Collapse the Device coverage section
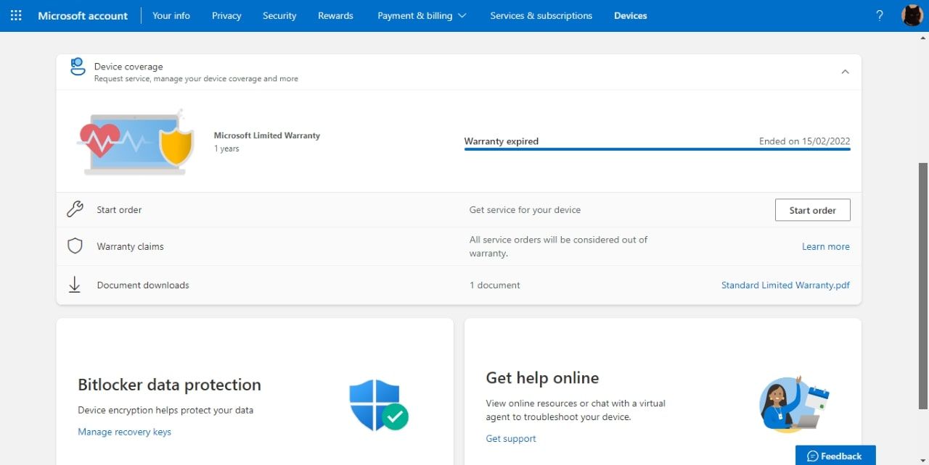The height and width of the screenshot is (465, 929). [x=845, y=72]
